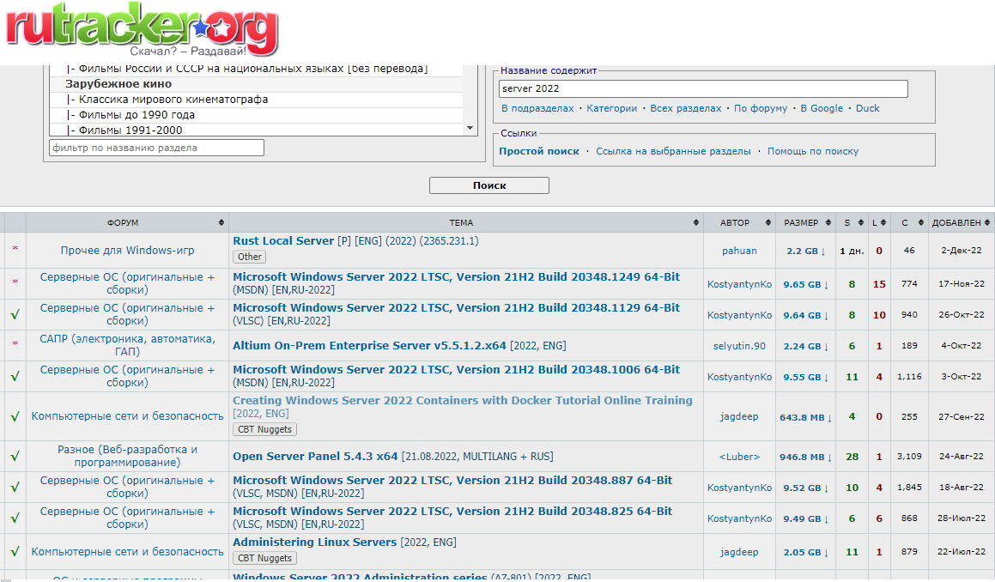Download the 9.52 GB torrent

[x=806, y=488]
